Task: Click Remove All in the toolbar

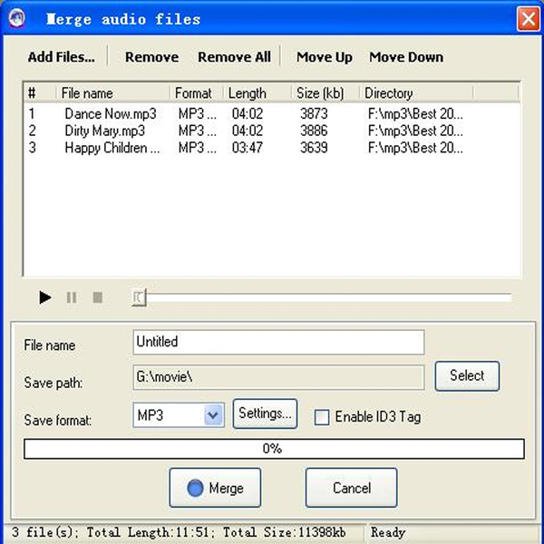Action: tap(234, 57)
